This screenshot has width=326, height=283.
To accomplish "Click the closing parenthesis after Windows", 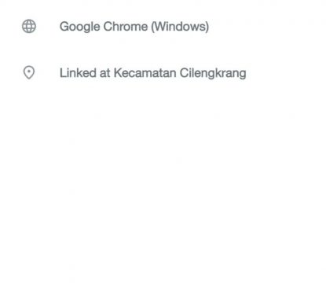I will tap(207, 27).
